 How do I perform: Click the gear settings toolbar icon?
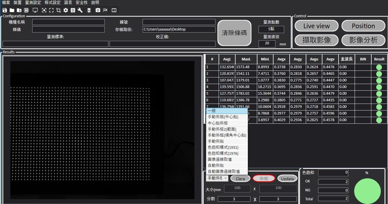click(x=66, y=10)
